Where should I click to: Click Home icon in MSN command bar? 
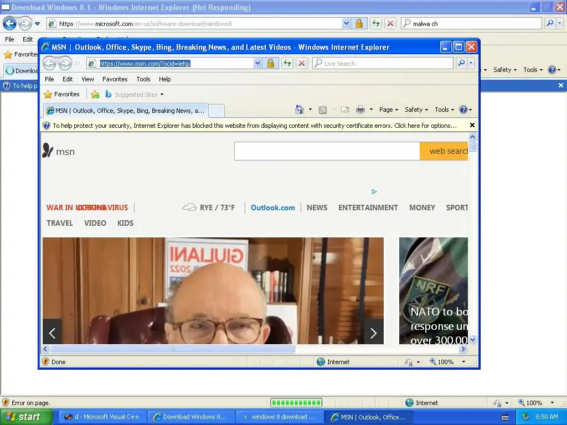click(300, 110)
